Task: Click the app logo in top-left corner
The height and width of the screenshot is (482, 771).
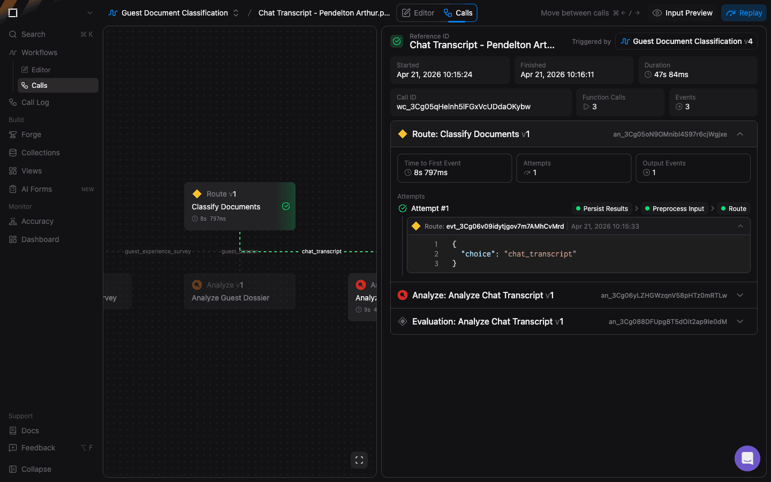Action: 13,13
